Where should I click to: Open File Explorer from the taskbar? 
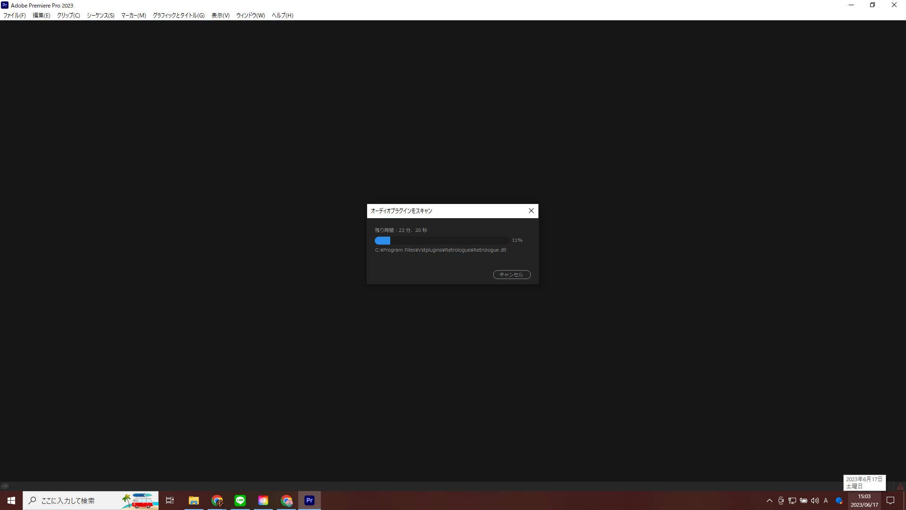(x=194, y=501)
